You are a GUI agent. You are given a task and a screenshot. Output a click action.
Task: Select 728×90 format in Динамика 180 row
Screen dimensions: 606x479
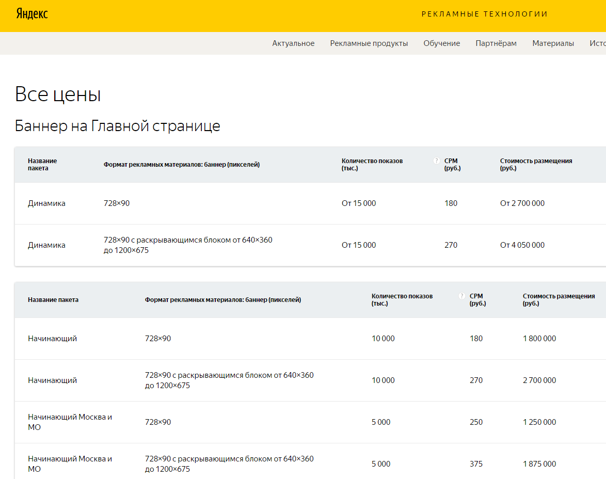(117, 203)
